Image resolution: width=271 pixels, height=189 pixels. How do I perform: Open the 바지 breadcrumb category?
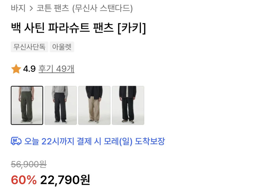point(18,8)
